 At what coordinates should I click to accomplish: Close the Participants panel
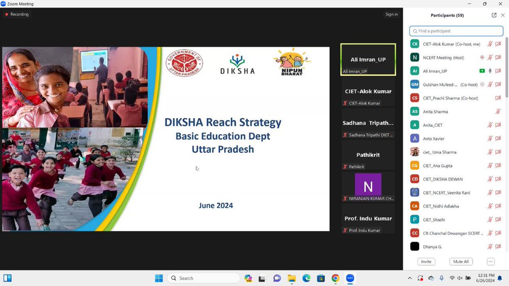504,15
